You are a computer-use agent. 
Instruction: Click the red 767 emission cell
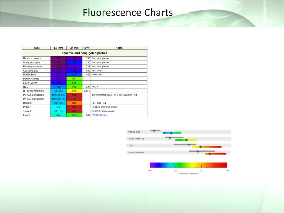coord(74,99)
